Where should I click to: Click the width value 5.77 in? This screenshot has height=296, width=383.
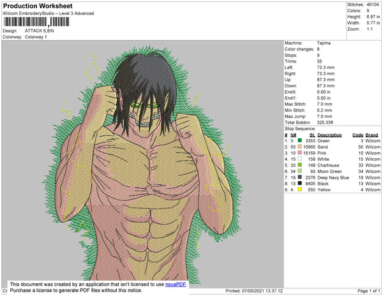click(x=373, y=23)
